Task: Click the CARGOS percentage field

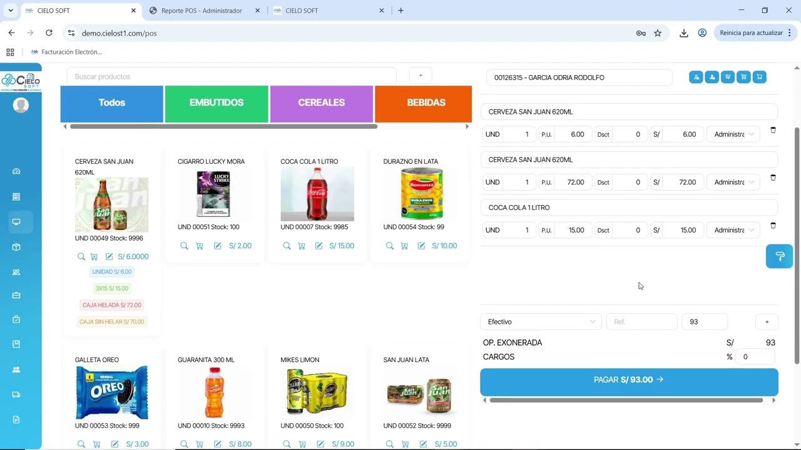Action: click(755, 357)
